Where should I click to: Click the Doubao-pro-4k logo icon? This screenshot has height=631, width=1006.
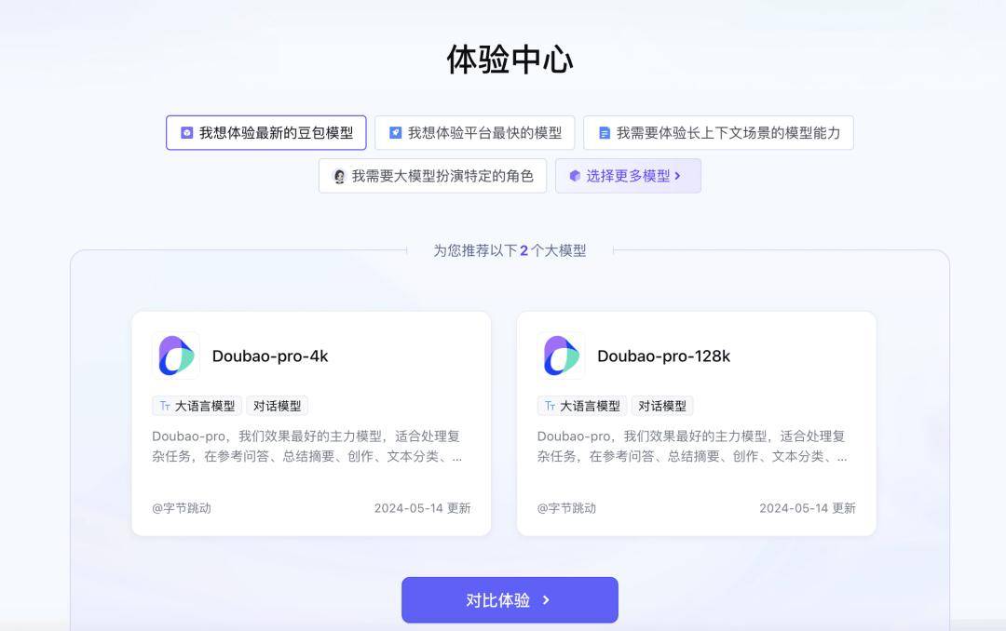176,356
